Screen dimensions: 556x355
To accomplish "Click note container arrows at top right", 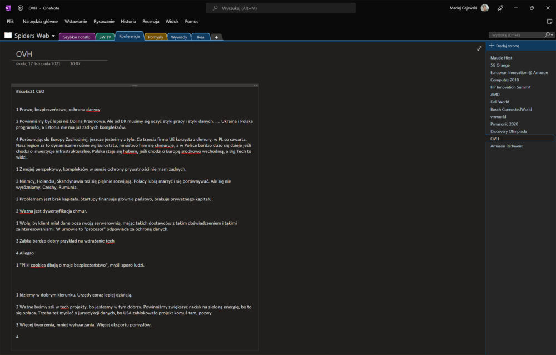I will click(256, 85).
